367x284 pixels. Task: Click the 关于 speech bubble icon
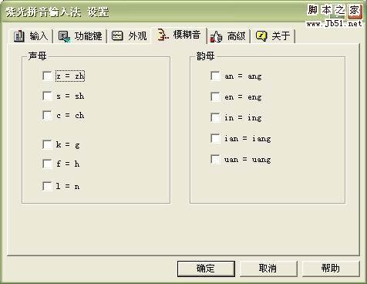pyautogui.click(x=261, y=36)
